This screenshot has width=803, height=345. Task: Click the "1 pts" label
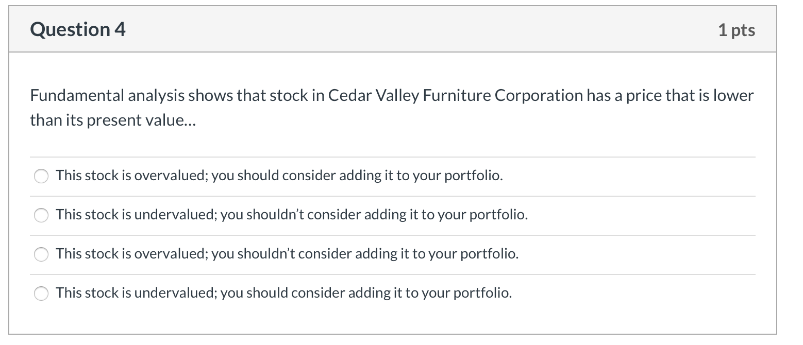736,30
